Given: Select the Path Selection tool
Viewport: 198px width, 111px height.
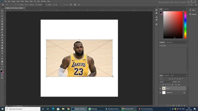Looking at the screenshot, I should point(2,56).
